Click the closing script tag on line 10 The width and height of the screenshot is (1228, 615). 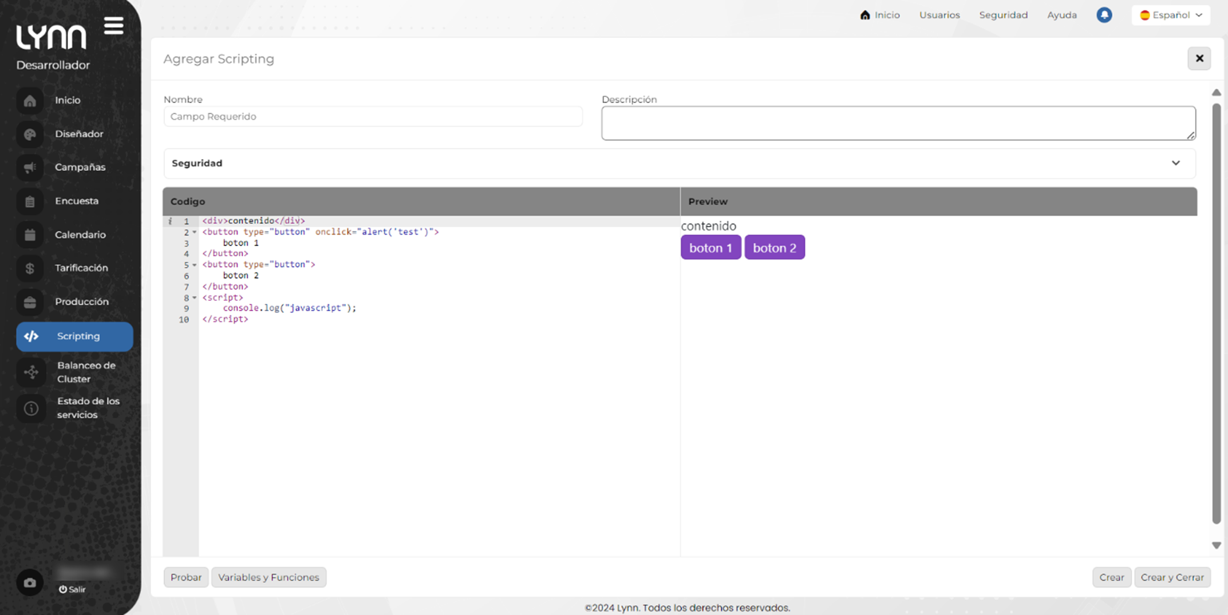pyautogui.click(x=225, y=319)
